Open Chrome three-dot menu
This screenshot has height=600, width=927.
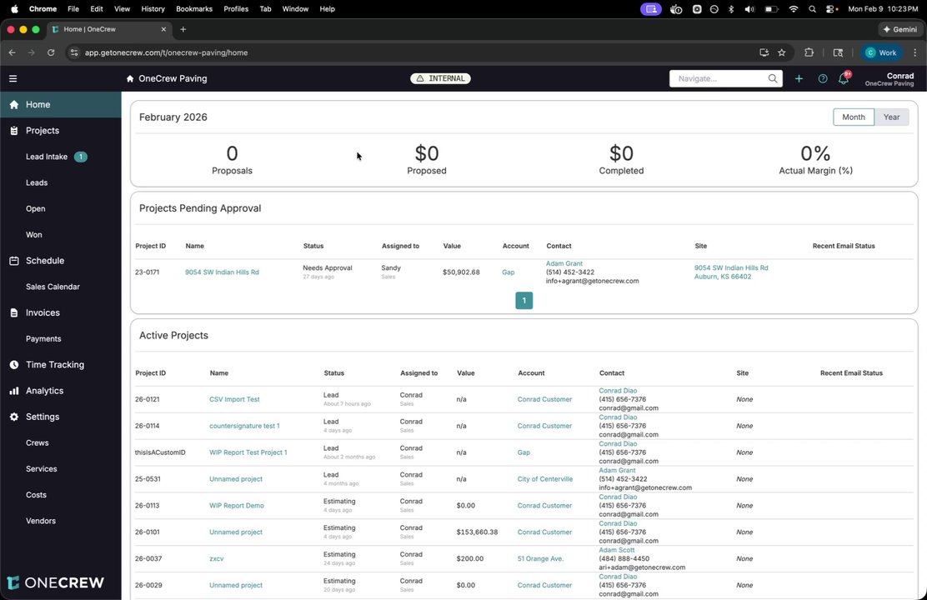pyautogui.click(x=915, y=52)
